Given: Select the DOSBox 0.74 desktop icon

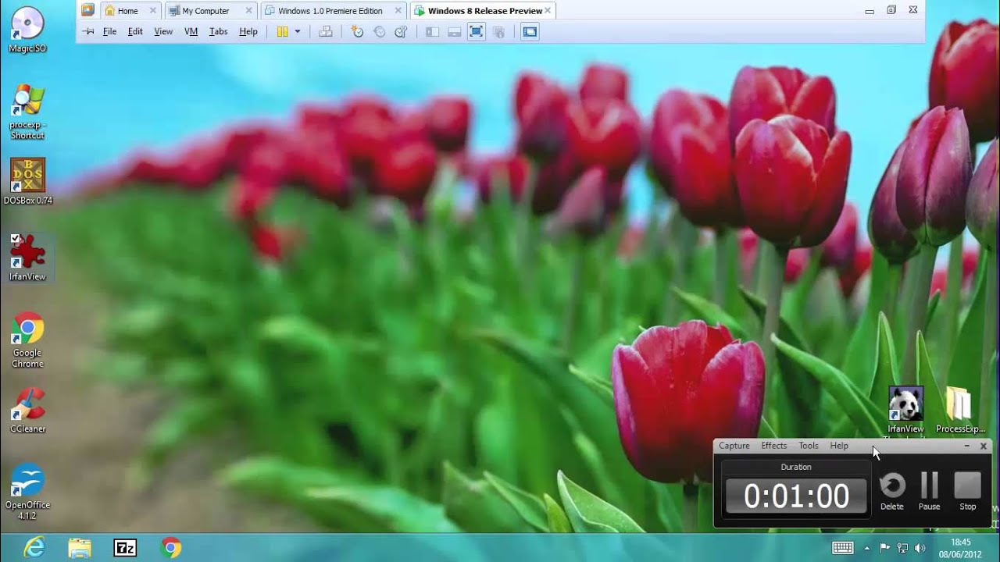Looking at the screenshot, I should (27, 181).
